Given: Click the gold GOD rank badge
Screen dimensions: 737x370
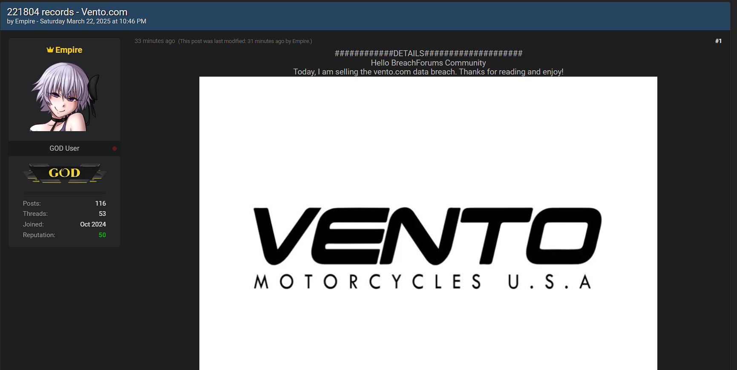Looking at the screenshot, I should tap(64, 173).
